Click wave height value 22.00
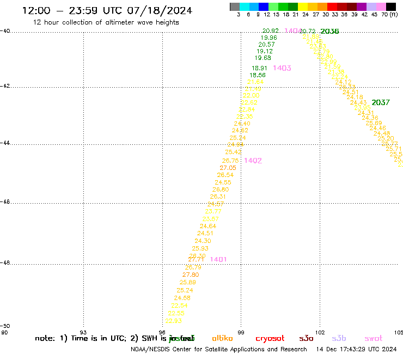 [251, 95]
